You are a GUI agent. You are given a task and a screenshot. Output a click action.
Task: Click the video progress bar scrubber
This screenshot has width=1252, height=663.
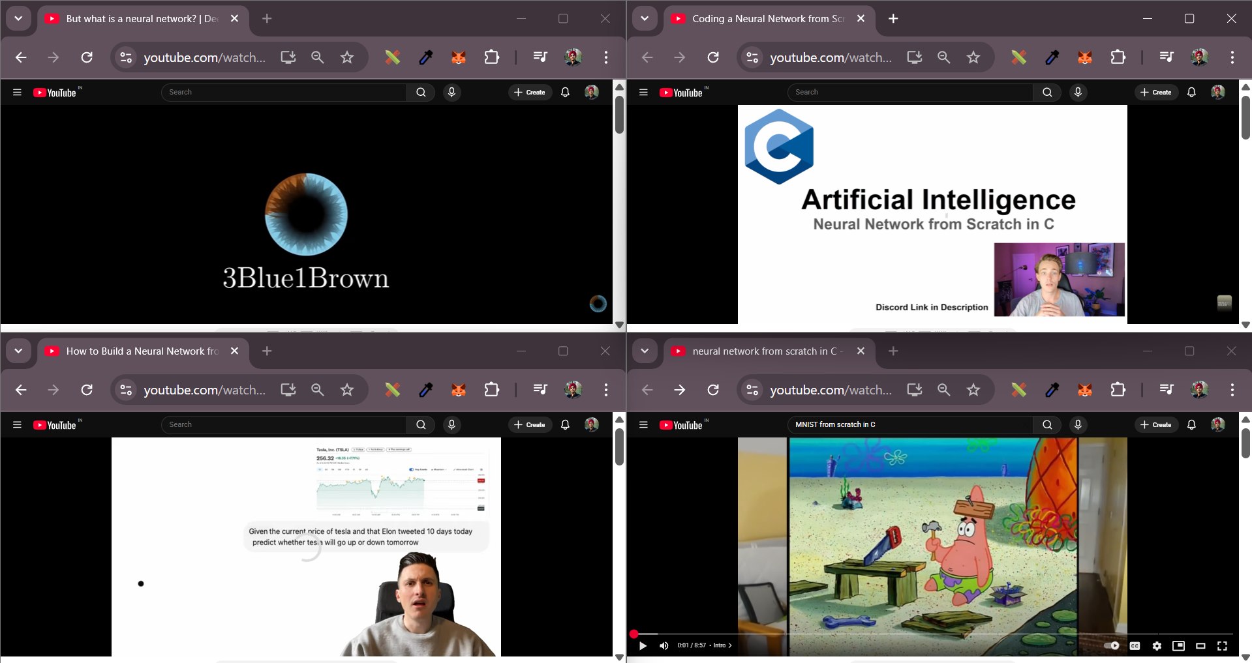[634, 634]
